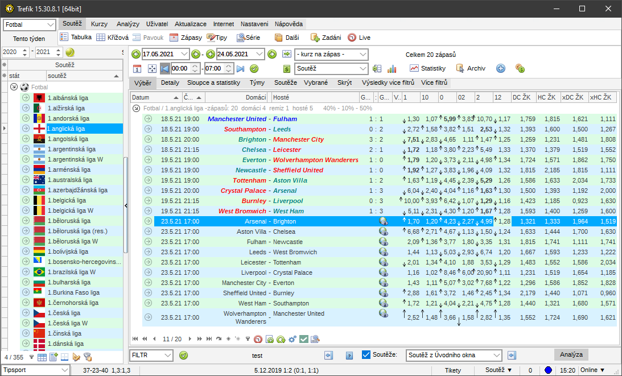The height and width of the screenshot is (376, 622).
Task: Click the bar chart icon beside Soutěž dropdown
Action: coord(392,69)
